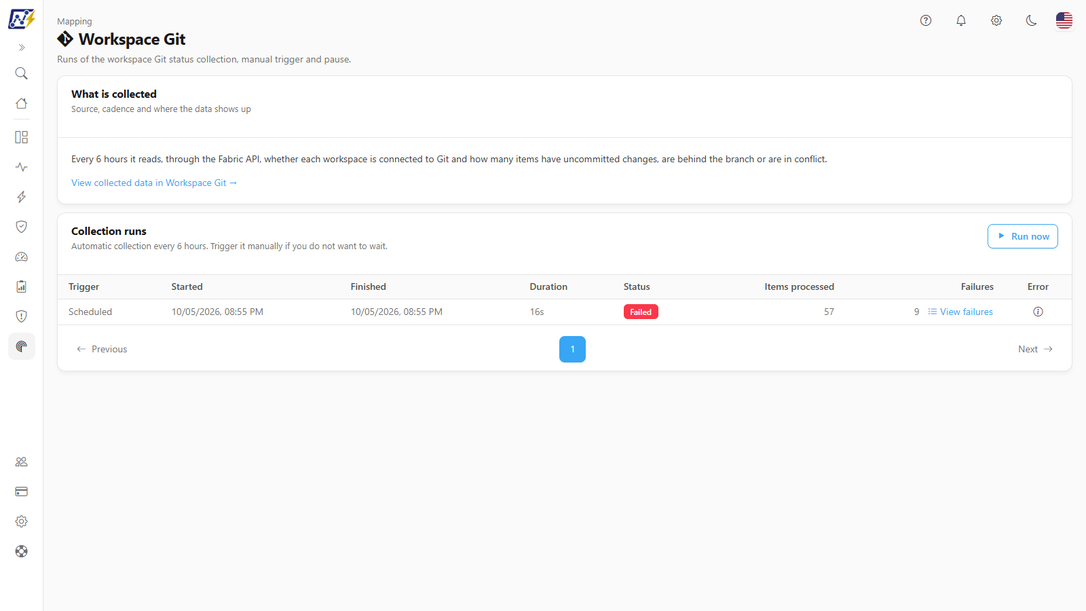1086x611 pixels.
Task: Click the Mapping breadcrumb
Action: (x=75, y=21)
